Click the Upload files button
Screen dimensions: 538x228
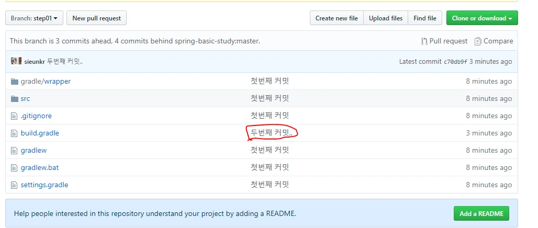[x=386, y=18]
